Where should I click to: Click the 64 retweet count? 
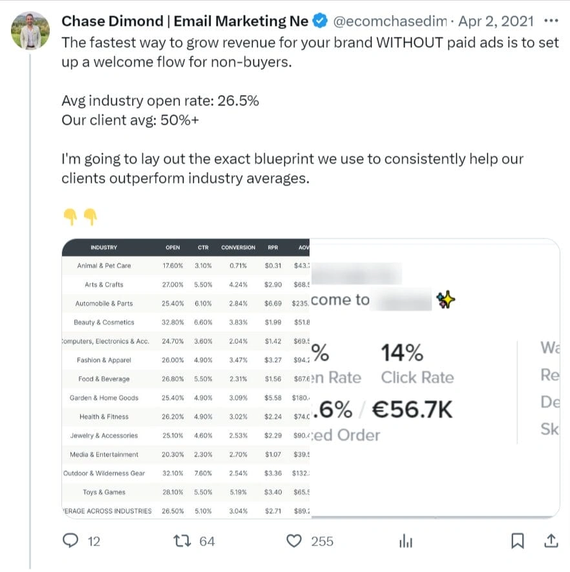[207, 541]
